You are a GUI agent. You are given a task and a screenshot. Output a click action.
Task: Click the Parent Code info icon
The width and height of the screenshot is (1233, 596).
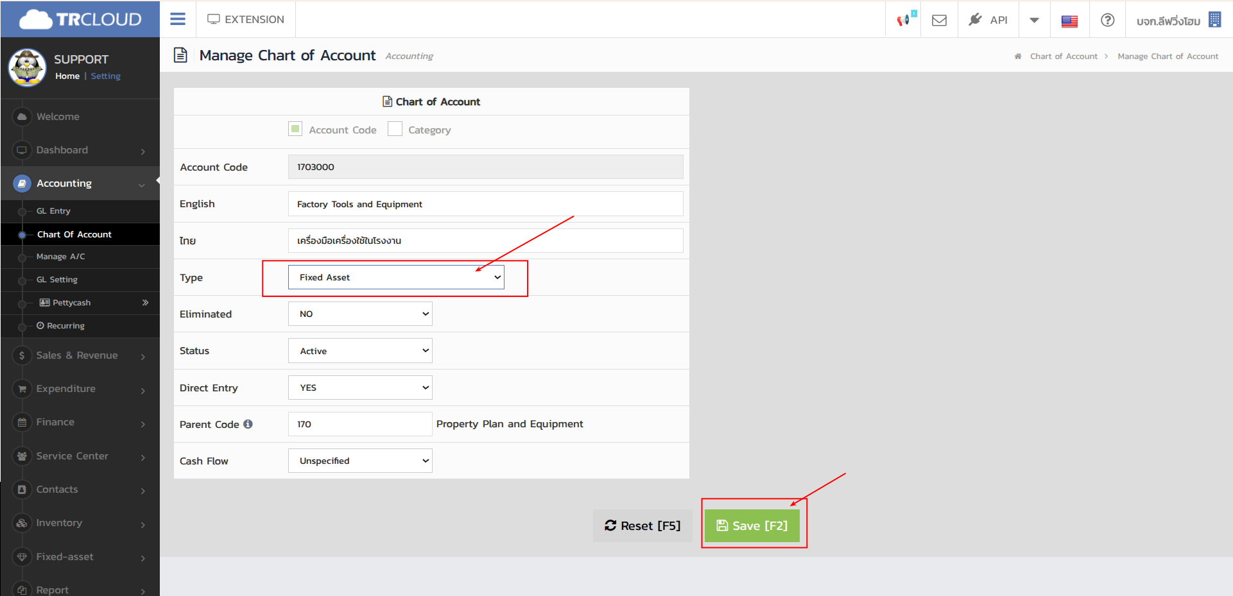coord(248,424)
